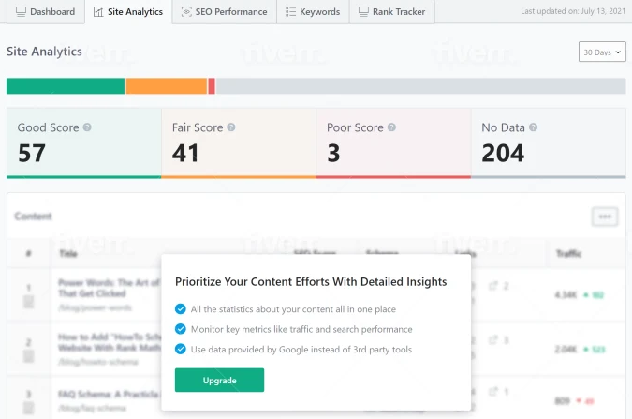Click the Keywords list icon
Screen dimensions: 632x419
(290, 11)
